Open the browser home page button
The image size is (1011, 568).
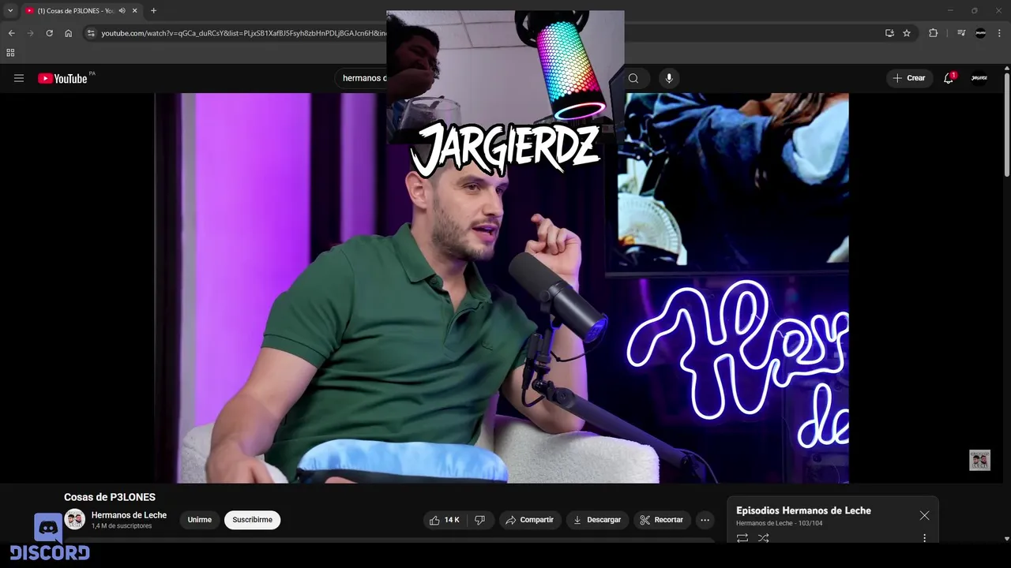coord(68,33)
